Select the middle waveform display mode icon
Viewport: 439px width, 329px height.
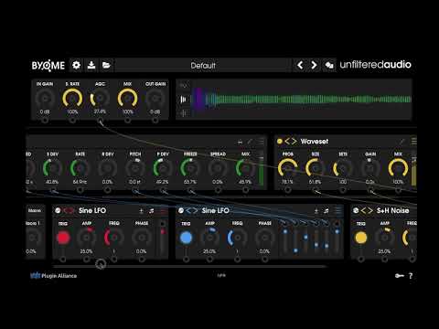click(x=183, y=100)
